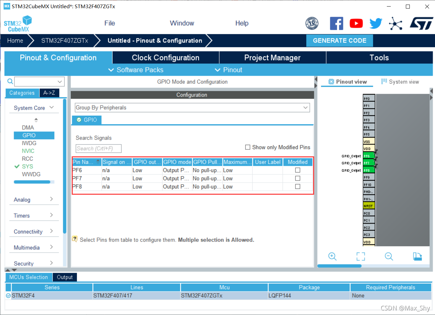The width and height of the screenshot is (435, 315).
Task: Expand the Connectivity category
Action: coord(34,232)
